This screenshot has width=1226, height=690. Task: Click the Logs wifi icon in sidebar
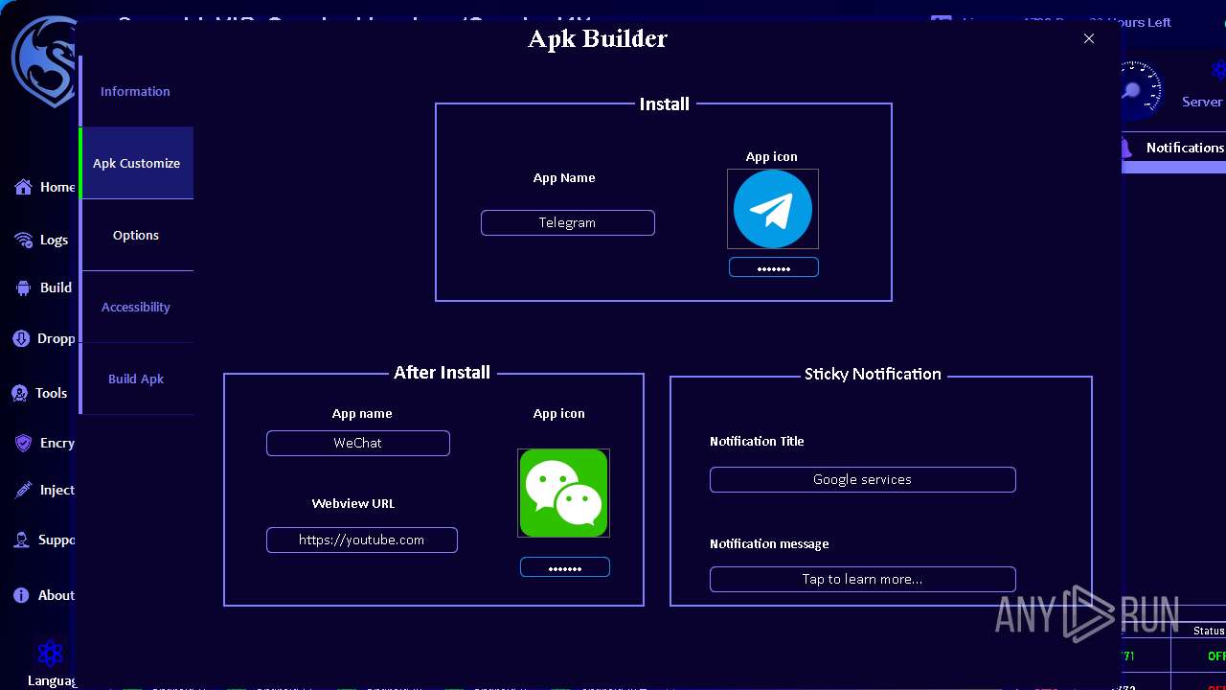coord(23,240)
